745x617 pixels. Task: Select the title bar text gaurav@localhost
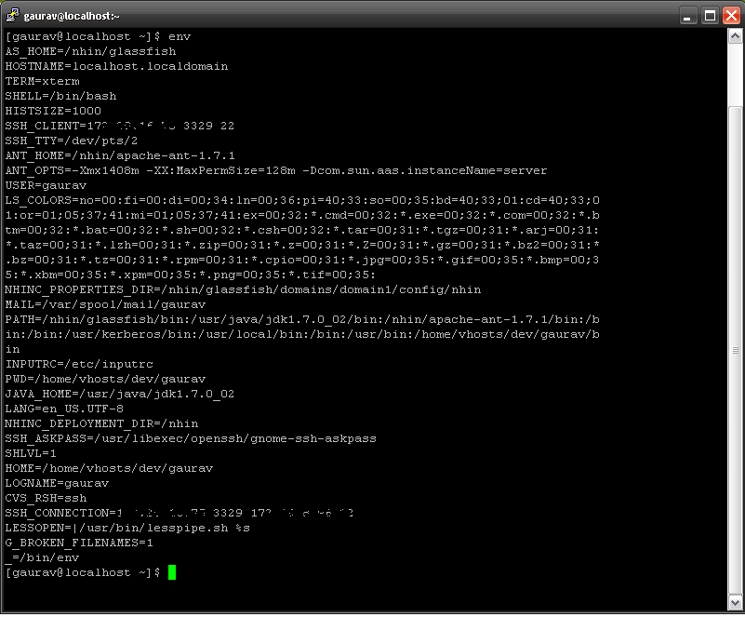click(x=72, y=15)
